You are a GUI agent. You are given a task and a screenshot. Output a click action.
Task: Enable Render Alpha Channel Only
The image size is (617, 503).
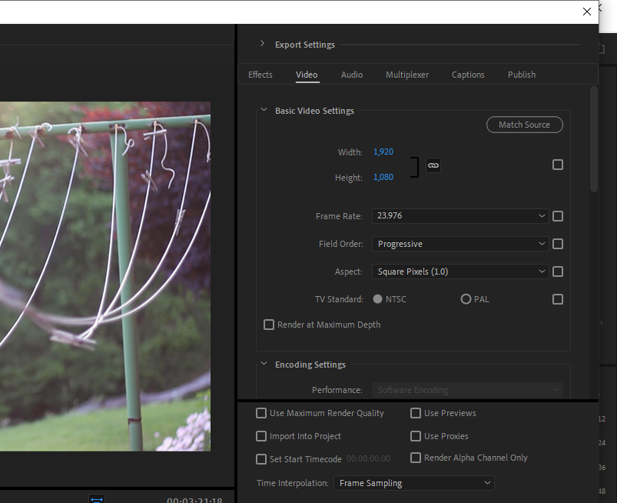pos(416,458)
